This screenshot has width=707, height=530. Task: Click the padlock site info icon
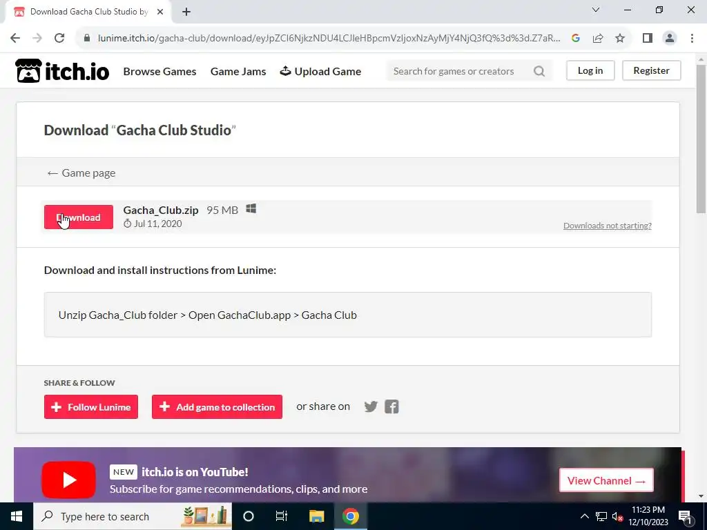pyautogui.click(x=87, y=38)
